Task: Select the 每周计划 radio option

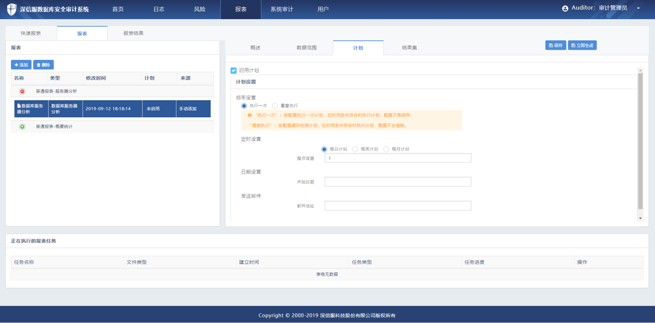Action: [x=355, y=149]
